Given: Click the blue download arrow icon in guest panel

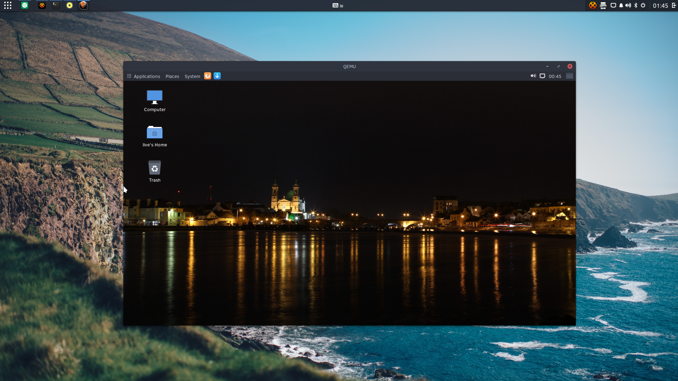Looking at the screenshot, I should [217, 76].
